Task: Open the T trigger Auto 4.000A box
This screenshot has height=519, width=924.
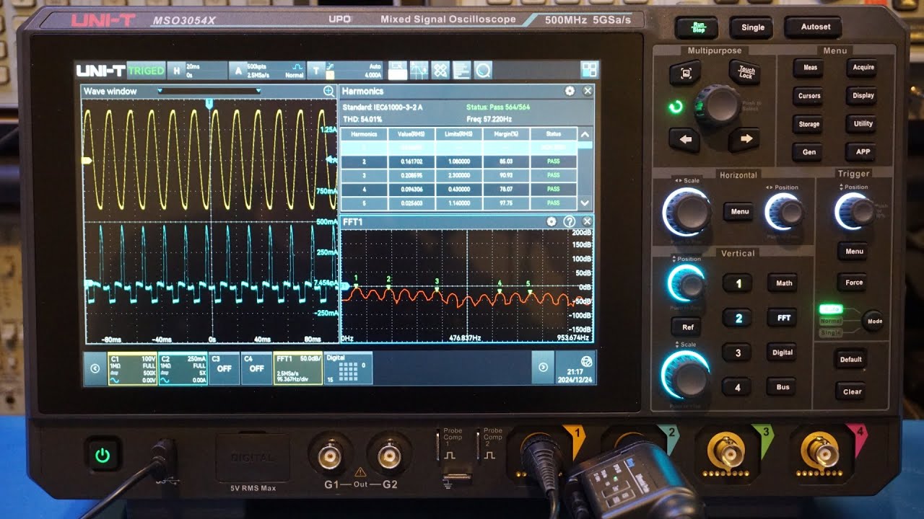Action: (345, 70)
